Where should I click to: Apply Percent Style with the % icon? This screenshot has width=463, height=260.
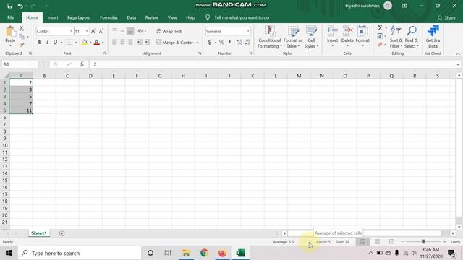221,43
